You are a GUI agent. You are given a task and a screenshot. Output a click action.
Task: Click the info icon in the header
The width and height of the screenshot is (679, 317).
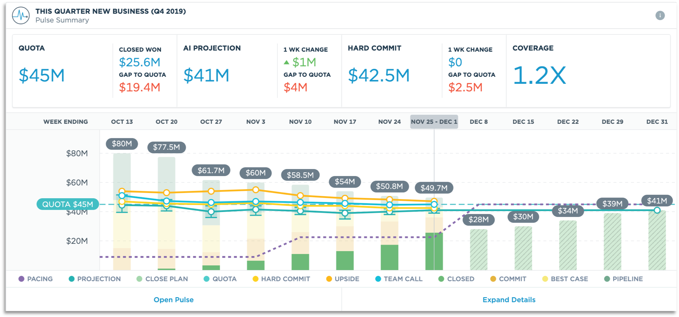[660, 15]
